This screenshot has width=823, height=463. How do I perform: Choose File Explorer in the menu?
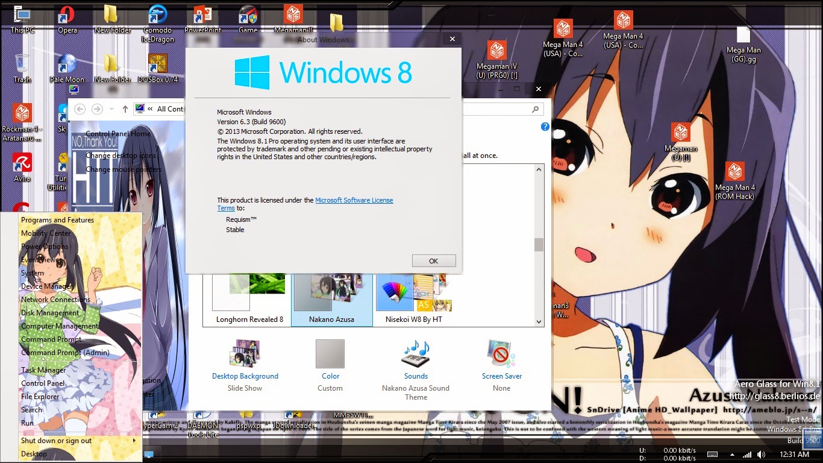40,397
